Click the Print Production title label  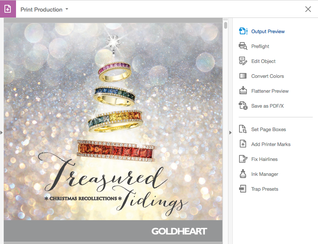point(41,10)
